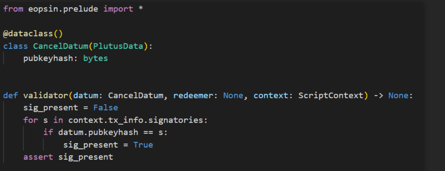Click the if keyword
The width and height of the screenshot is (445, 171).
[48, 132]
